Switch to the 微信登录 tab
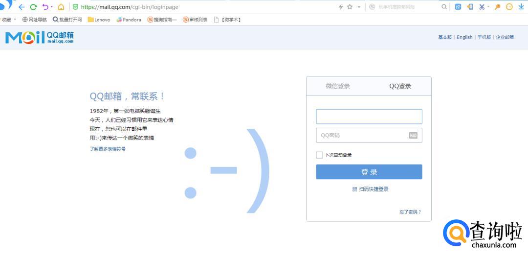The image size is (528, 260). coord(338,86)
